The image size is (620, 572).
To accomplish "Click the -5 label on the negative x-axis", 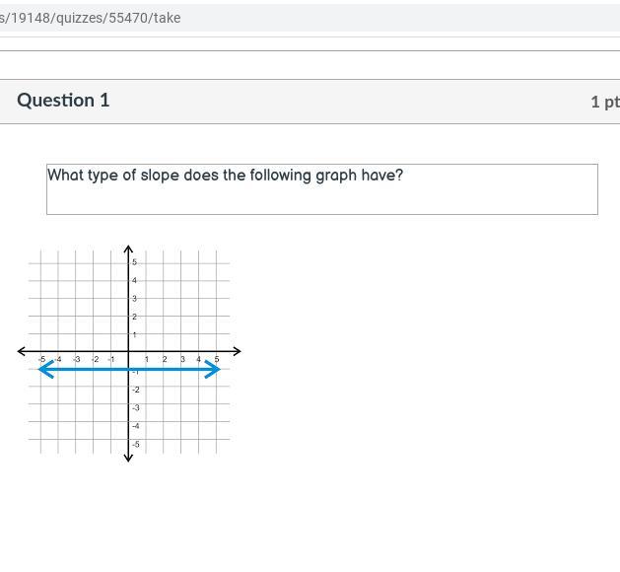I will 41,359.
